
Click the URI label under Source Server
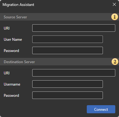[x=7, y=28]
